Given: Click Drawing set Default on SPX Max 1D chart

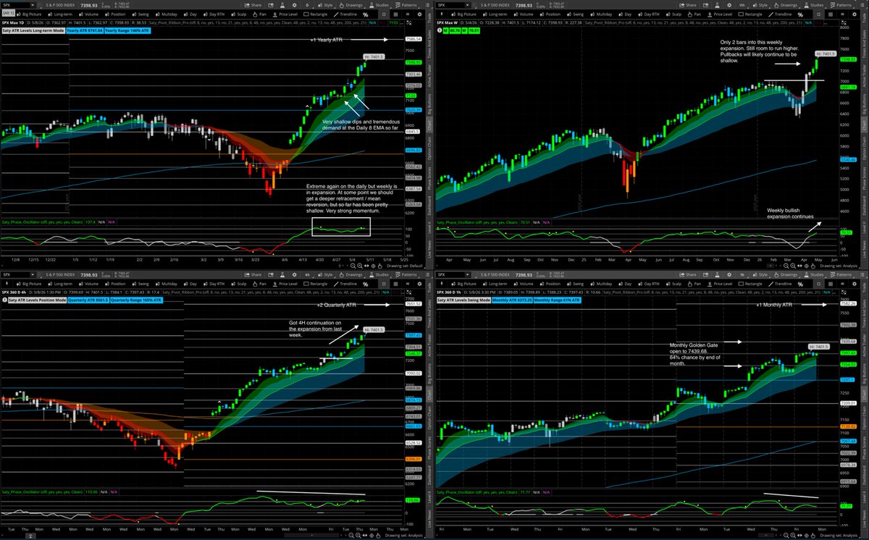Looking at the screenshot, I should point(404,266).
